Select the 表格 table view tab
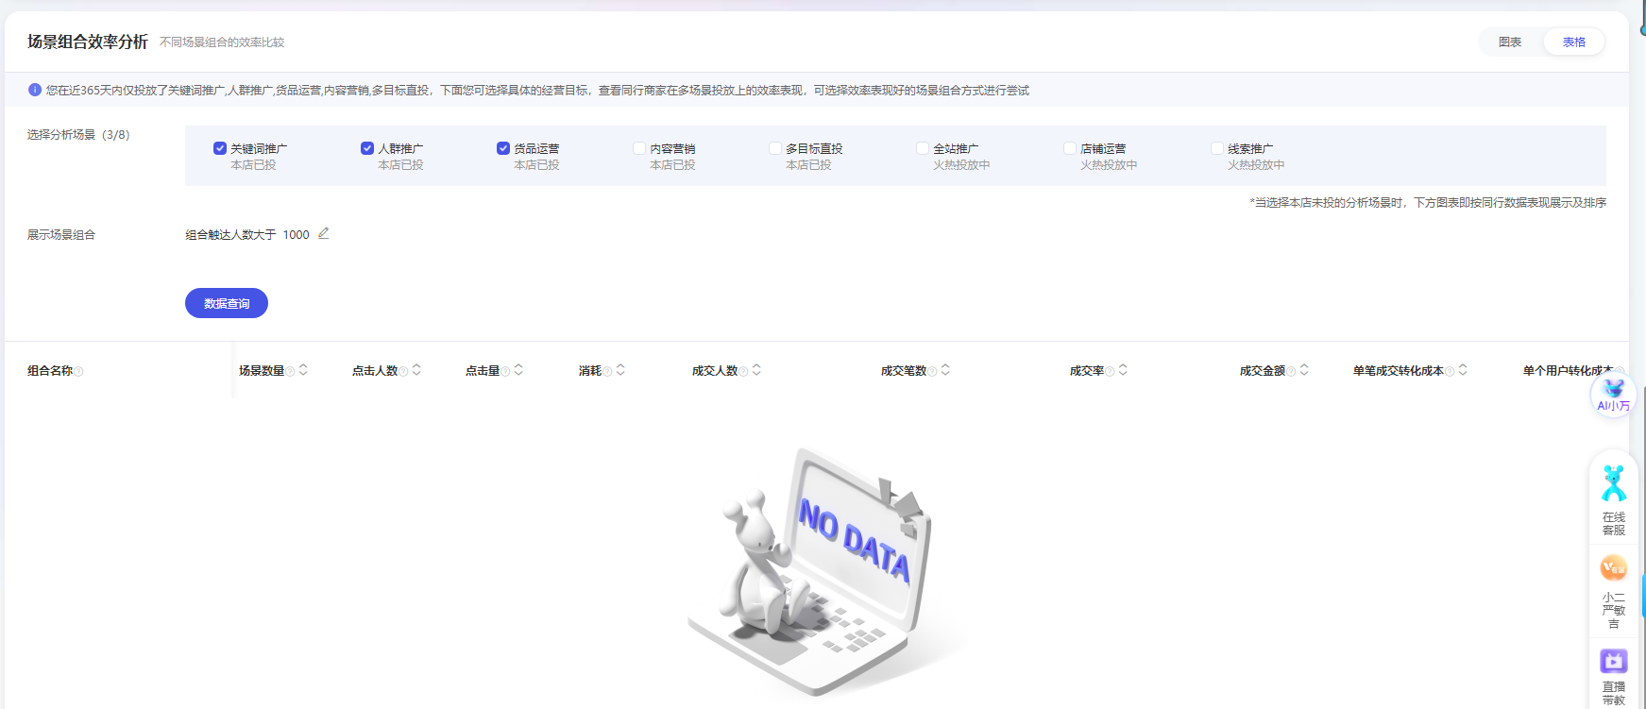Image resolution: width=1646 pixels, height=709 pixels. pyautogui.click(x=1573, y=42)
